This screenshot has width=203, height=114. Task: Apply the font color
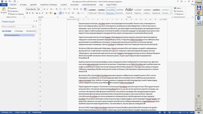55,13
